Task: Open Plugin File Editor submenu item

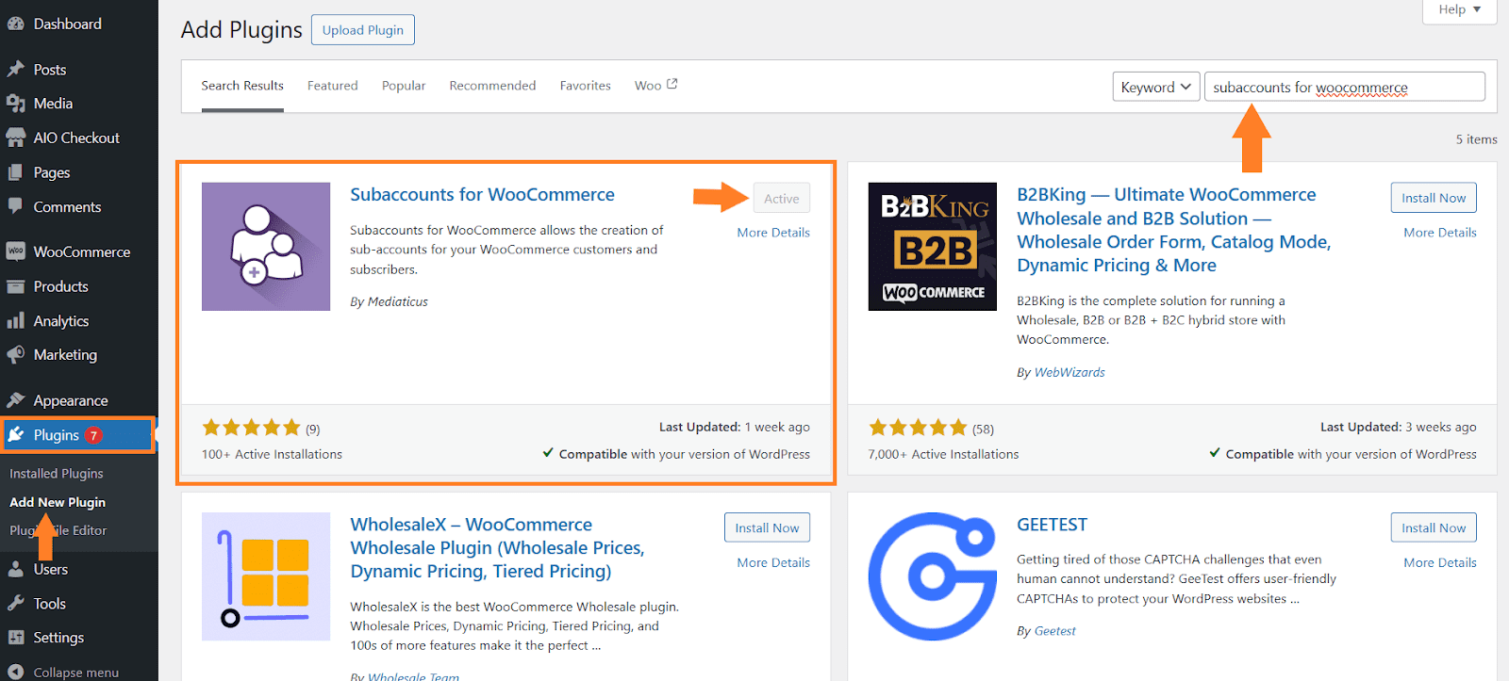Action: tap(58, 530)
